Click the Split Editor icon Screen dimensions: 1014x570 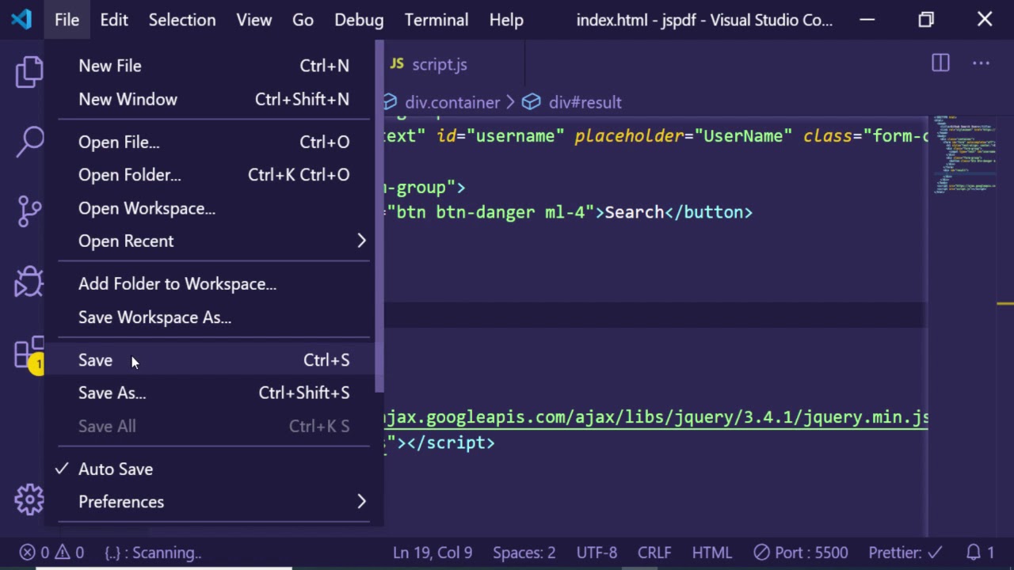pyautogui.click(x=940, y=63)
